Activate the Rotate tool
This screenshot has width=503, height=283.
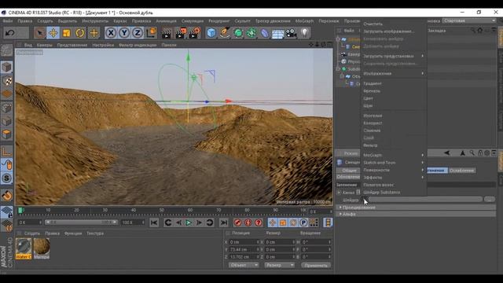coord(80,33)
